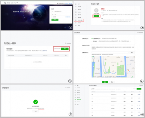Click the green submit button under the map

click(x=105, y=82)
